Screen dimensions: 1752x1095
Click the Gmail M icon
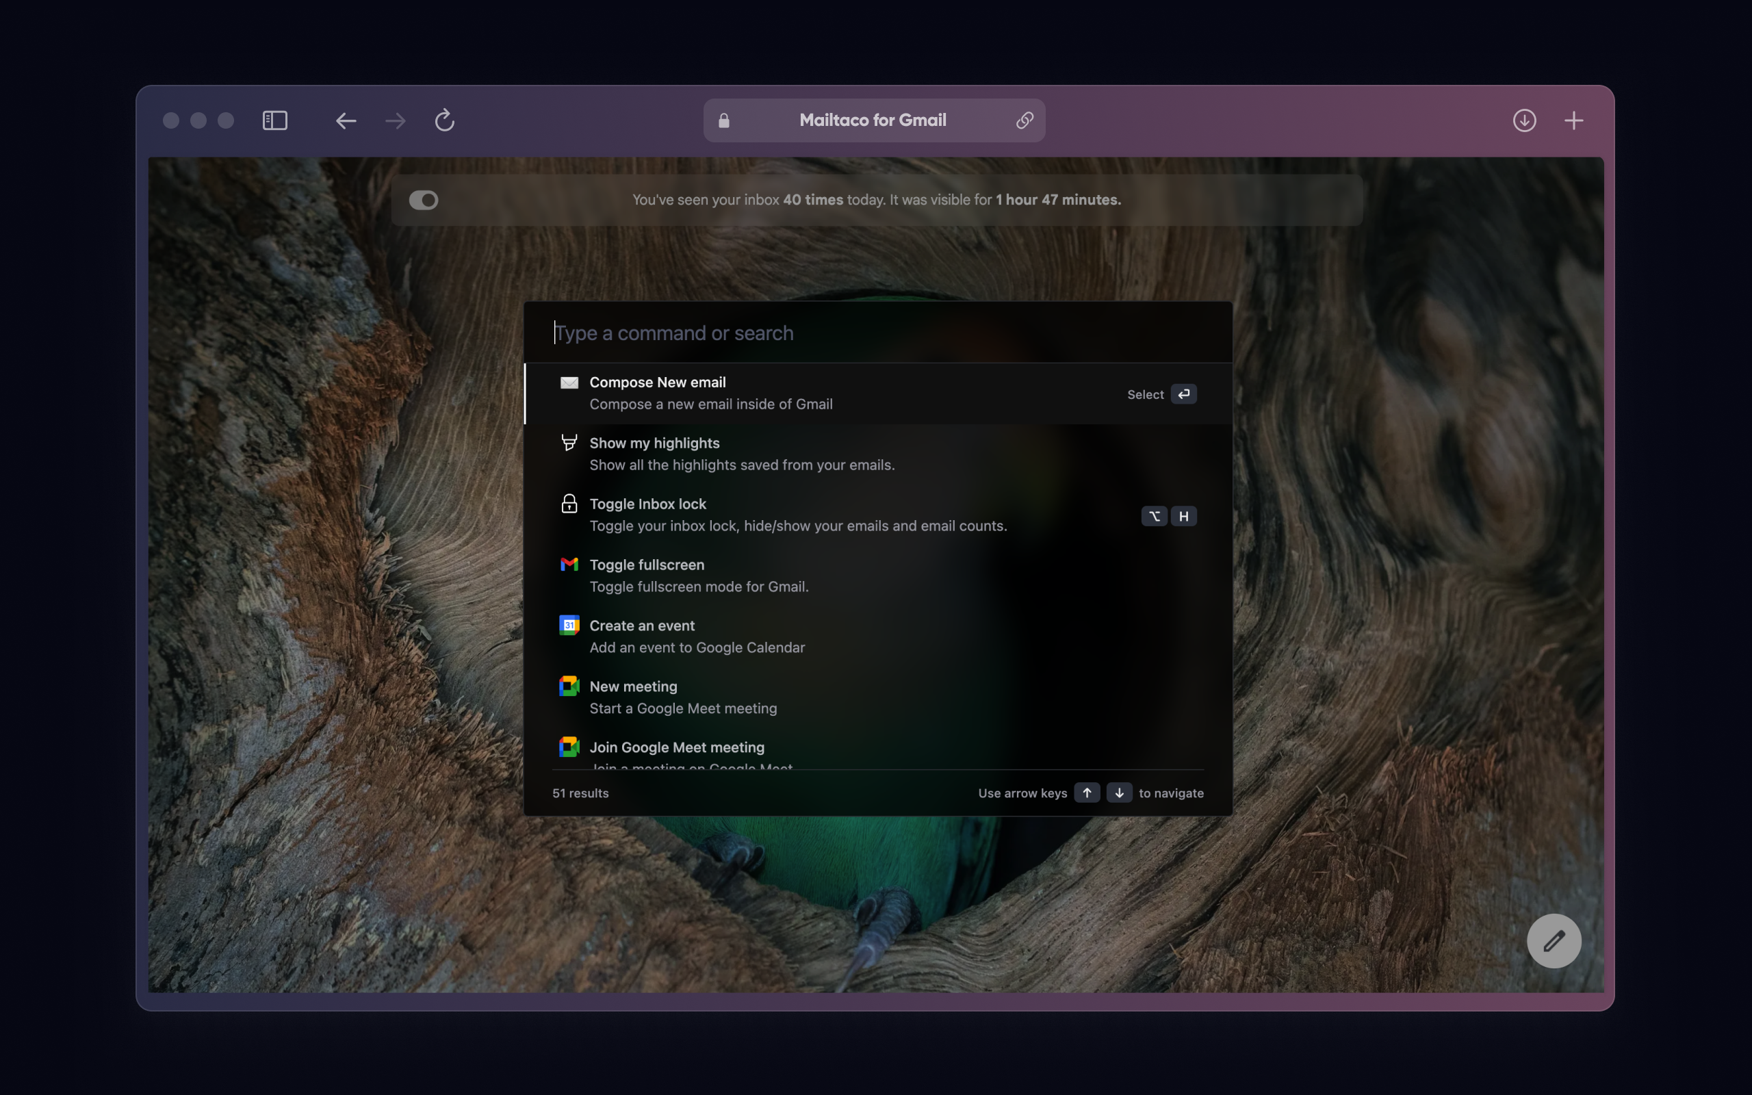pyautogui.click(x=569, y=564)
